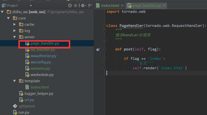The width and height of the screenshot is (207, 115).
Task: Select the server folder icon
Action: click(x=21, y=37)
